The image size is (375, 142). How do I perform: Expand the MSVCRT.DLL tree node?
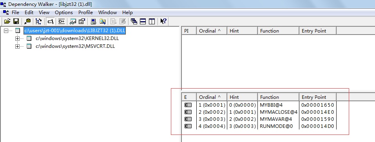(x=17, y=46)
